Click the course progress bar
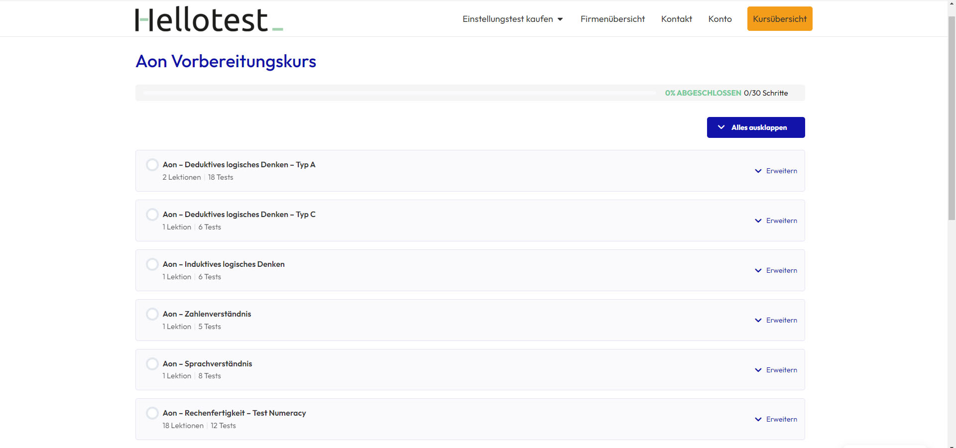This screenshot has width=956, height=448. point(399,93)
